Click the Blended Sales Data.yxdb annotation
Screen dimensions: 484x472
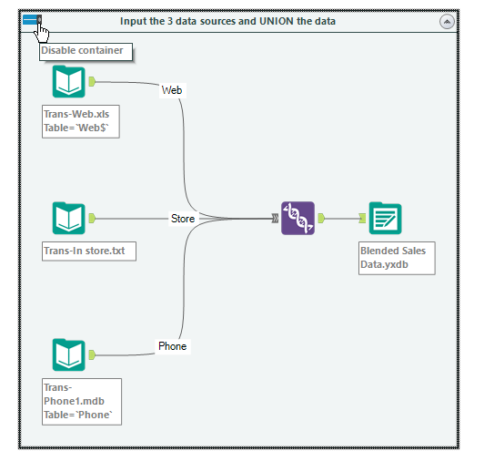[x=397, y=258]
